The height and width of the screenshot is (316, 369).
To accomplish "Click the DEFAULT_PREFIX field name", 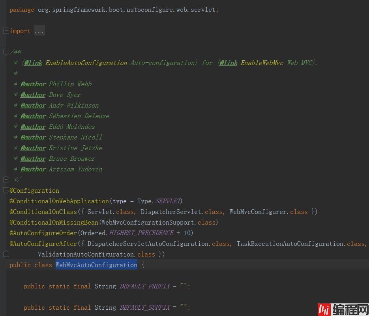I will (x=145, y=286).
